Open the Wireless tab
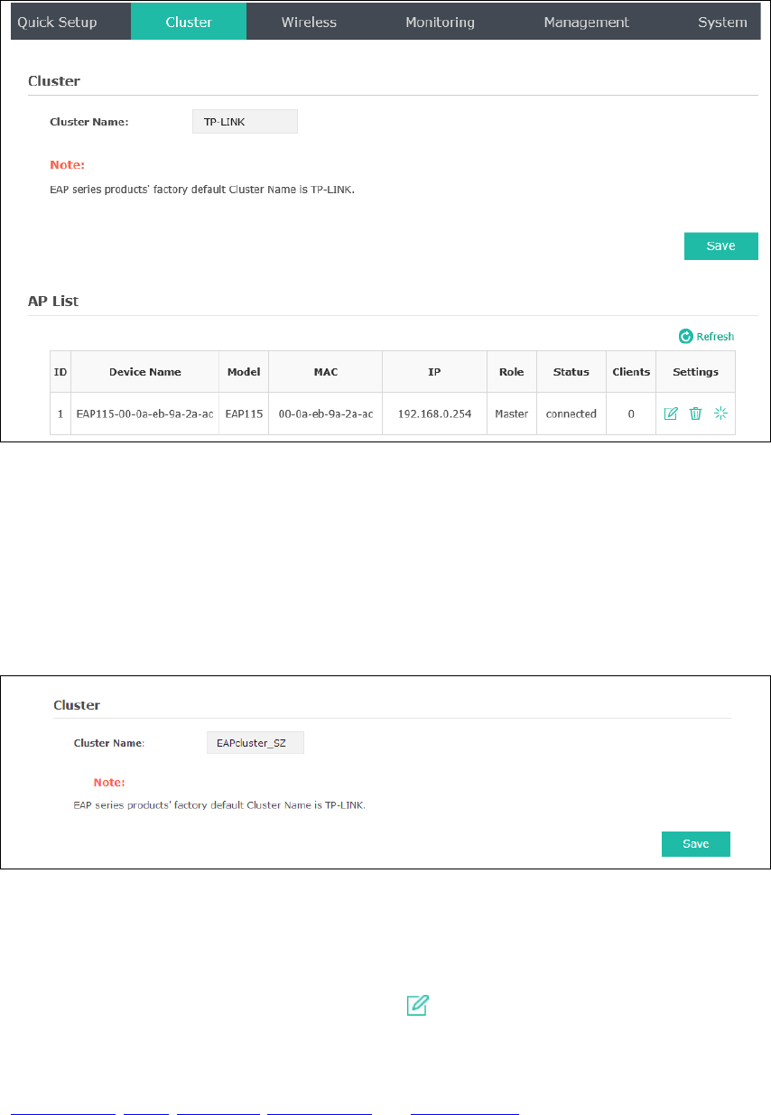The image size is (771, 1115). (x=309, y=23)
